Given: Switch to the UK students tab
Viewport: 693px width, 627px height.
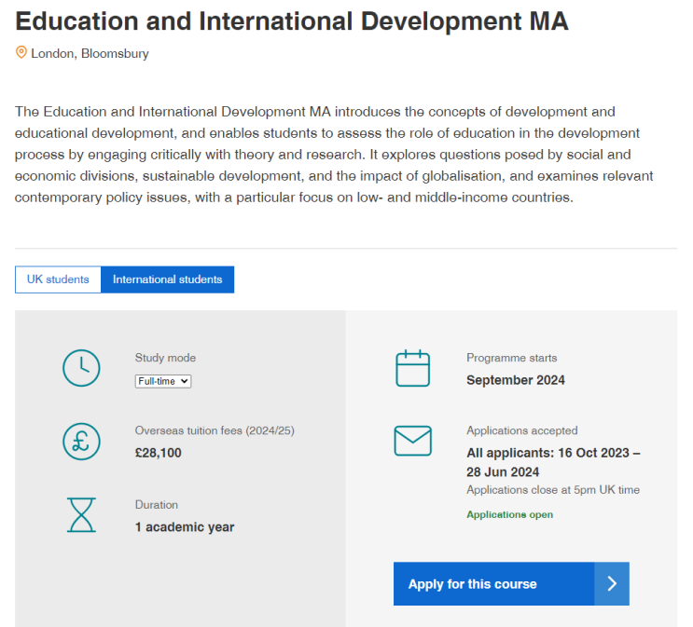Looking at the screenshot, I should 58,279.
